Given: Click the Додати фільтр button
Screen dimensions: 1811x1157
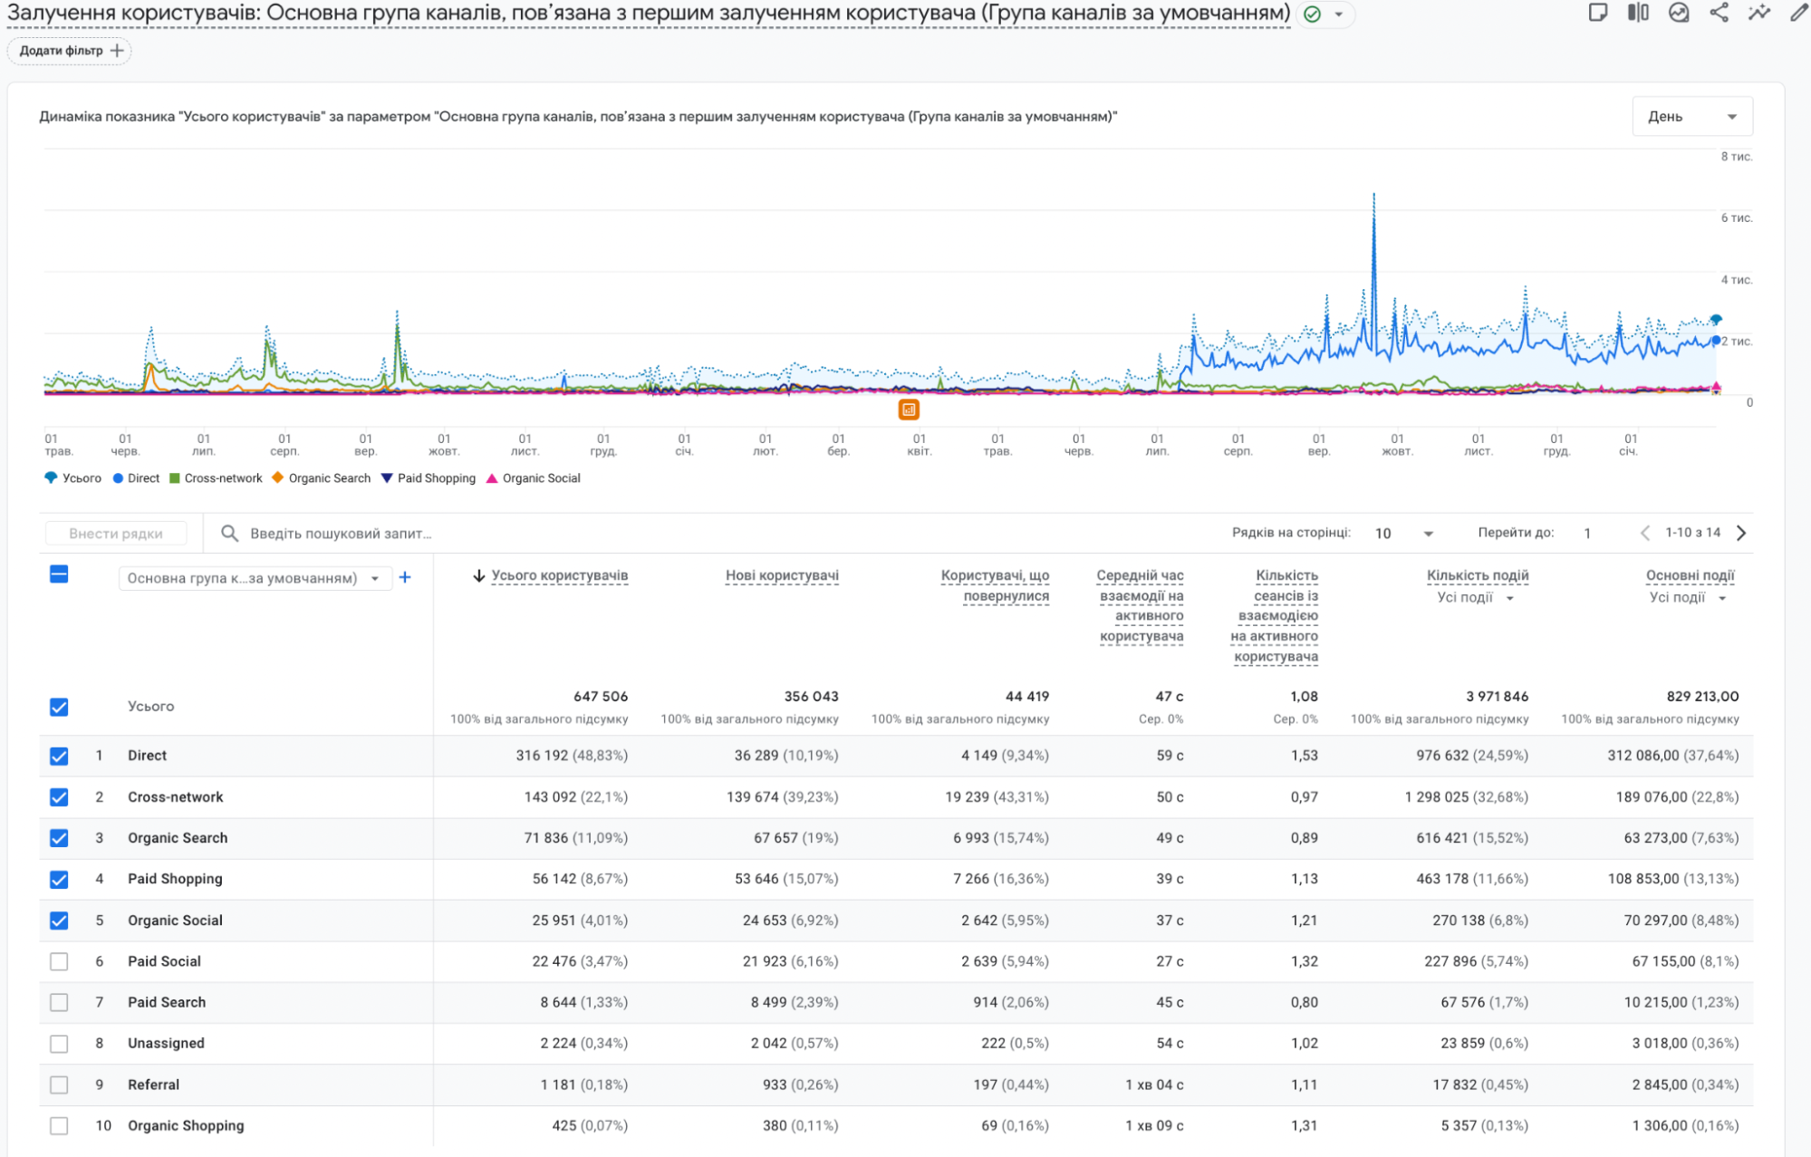Looking at the screenshot, I should [70, 51].
